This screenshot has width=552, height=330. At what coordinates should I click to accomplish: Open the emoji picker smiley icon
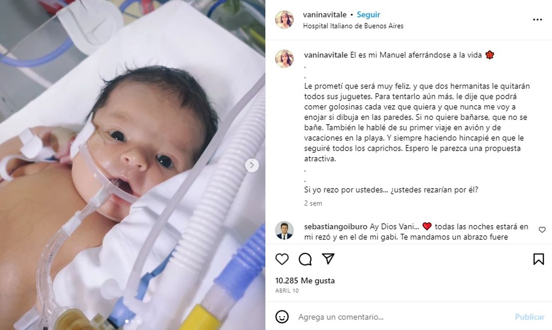click(282, 317)
